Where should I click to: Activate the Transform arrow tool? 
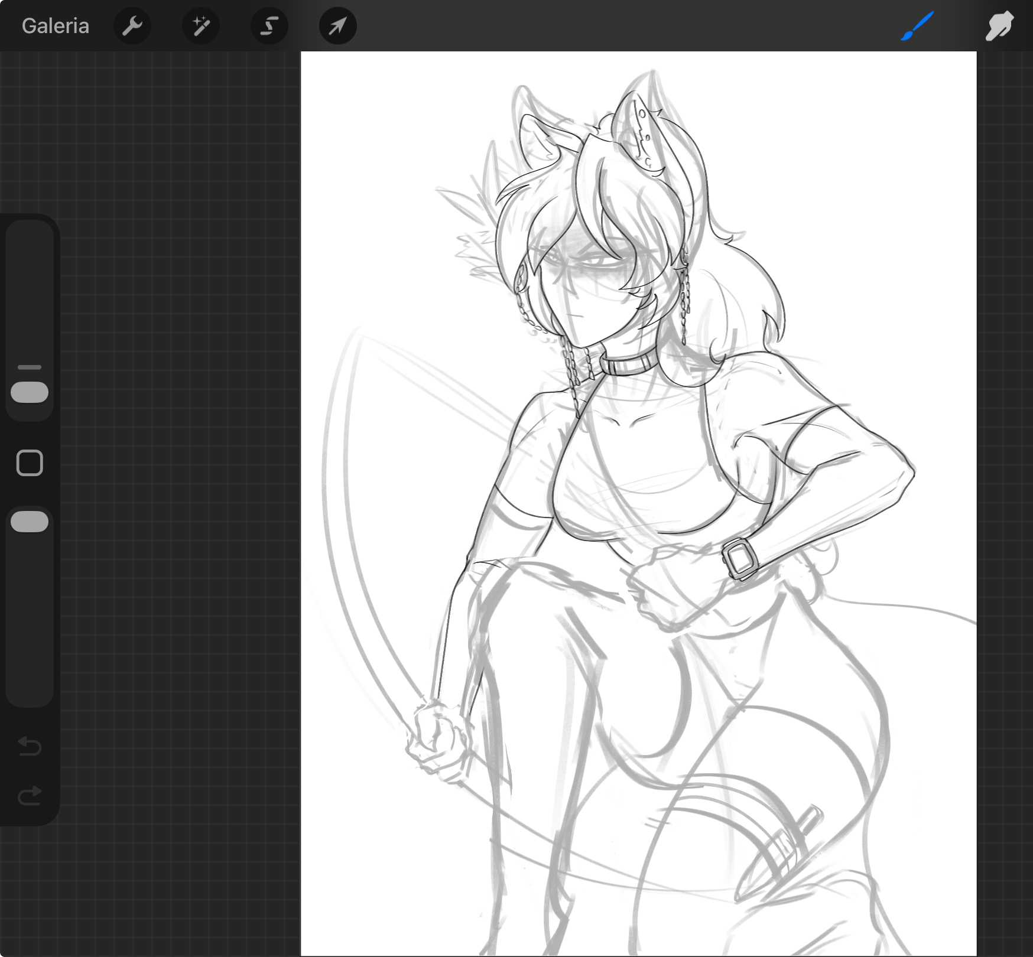[x=337, y=26]
